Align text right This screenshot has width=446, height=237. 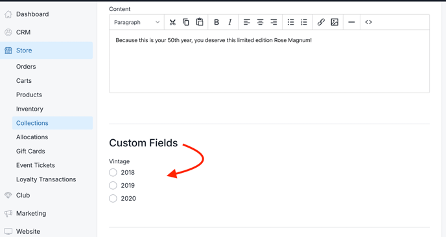pyautogui.click(x=274, y=22)
